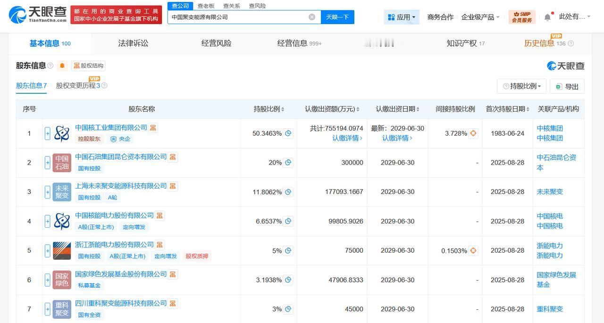The height and width of the screenshot is (323, 604).
Task: Clear the search box with the X icon
Action: [312, 17]
